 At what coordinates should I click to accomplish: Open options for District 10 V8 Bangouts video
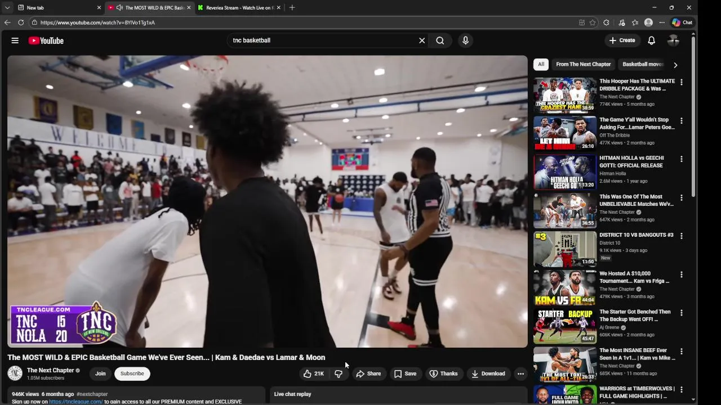(681, 236)
